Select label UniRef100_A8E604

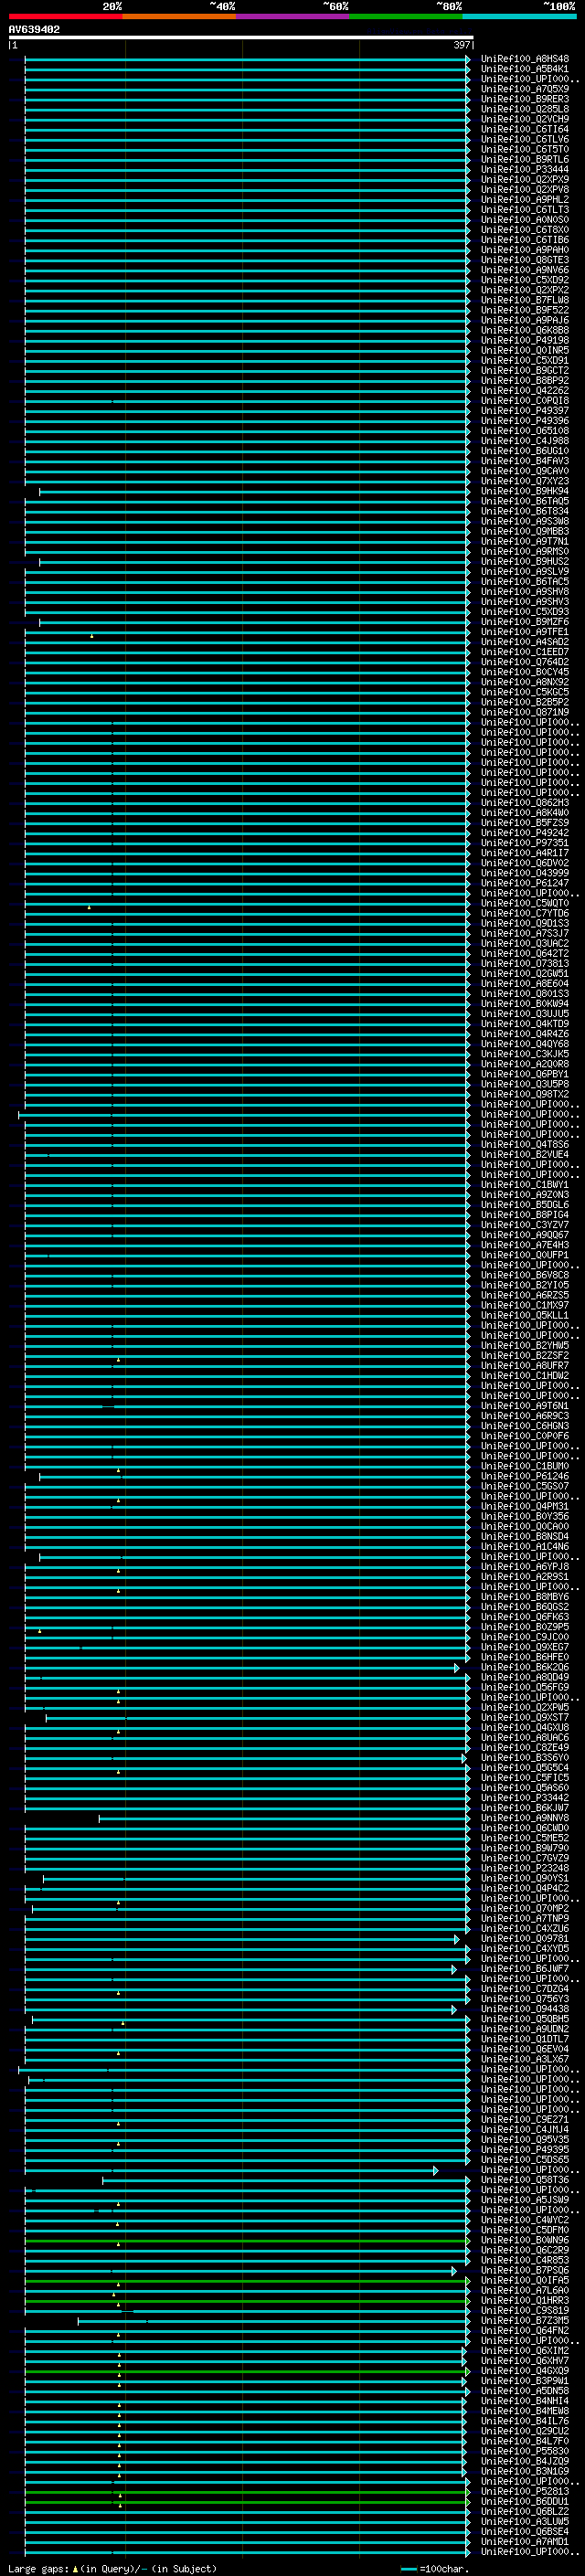click(525, 984)
